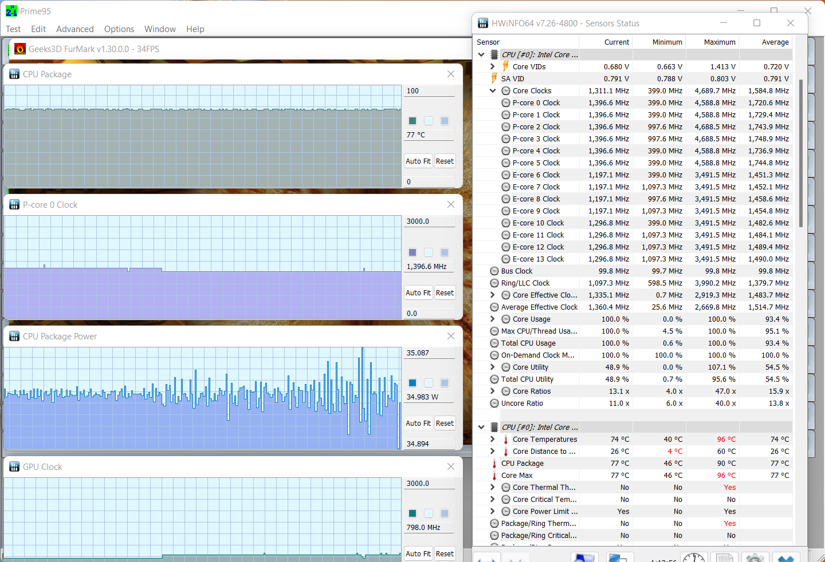Click the clock icon in HWiNFO bottom toolbar
Image resolution: width=825 pixels, height=562 pixels.
(694, 559)
